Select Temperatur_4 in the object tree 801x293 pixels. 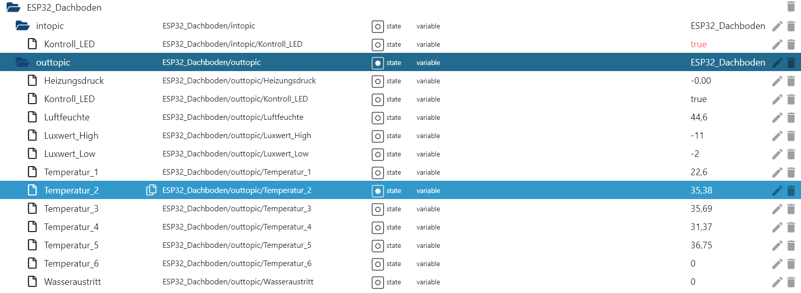(x=71, y=227)
